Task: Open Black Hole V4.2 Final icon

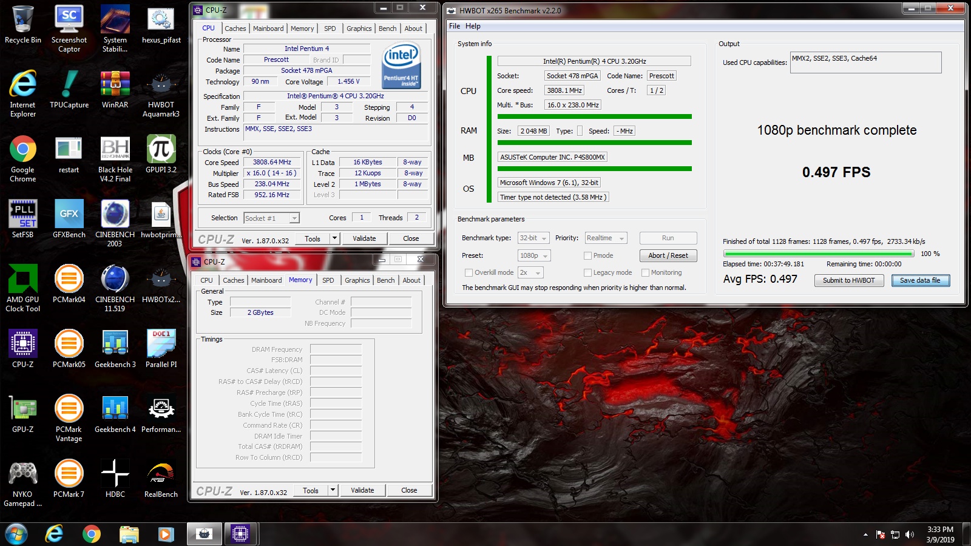Action: (x=115, y=158)
